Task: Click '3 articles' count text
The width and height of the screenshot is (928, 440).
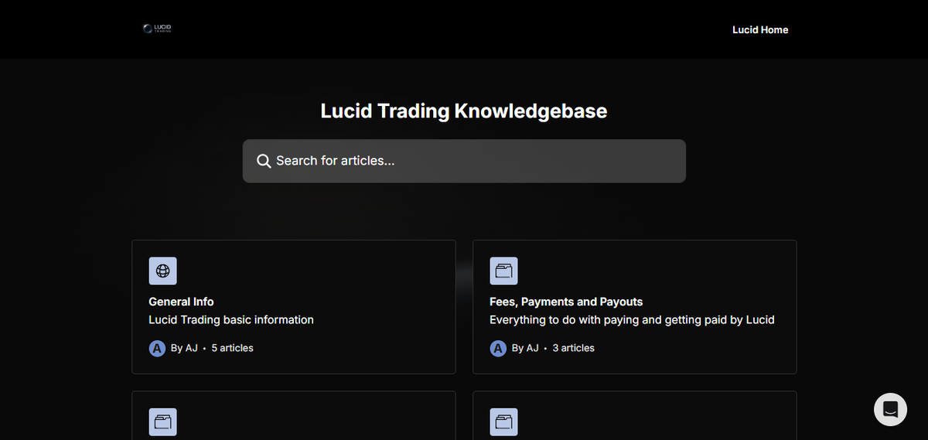Action: [x=573, y=348]
